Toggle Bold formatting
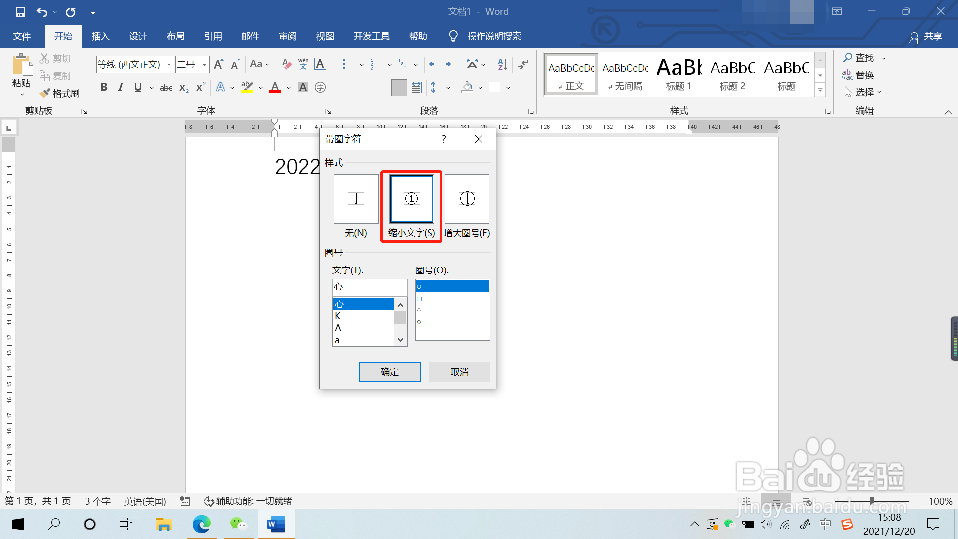Viewport: 958px width, 539px height. click(104, 87)
